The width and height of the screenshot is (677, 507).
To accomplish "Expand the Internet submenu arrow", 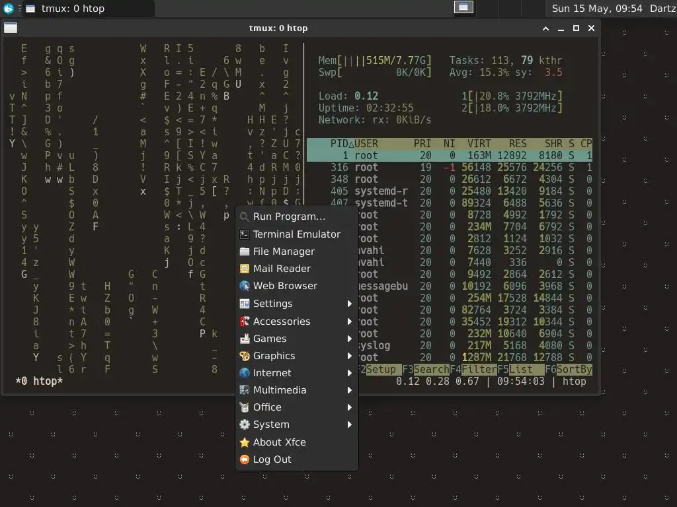I will 349,373.
